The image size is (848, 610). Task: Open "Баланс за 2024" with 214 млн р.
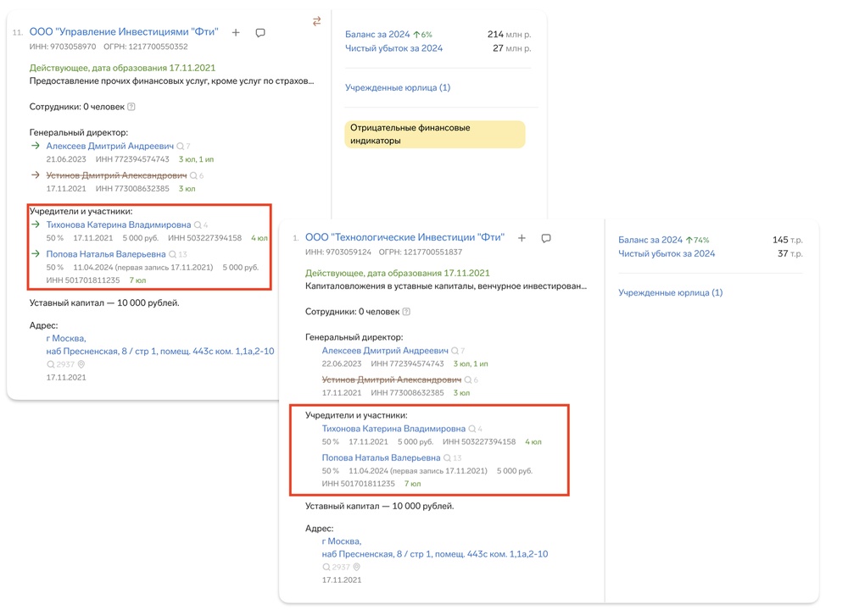(377, 35)
